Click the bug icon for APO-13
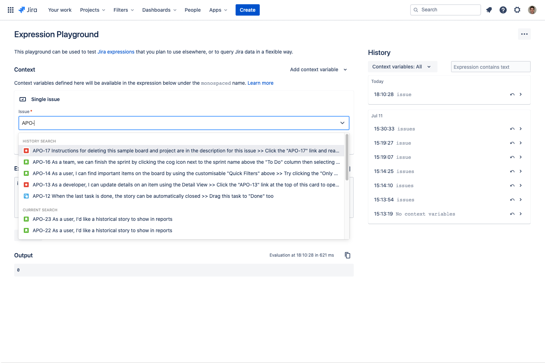Image resolution: width=545 pixels, height=363 pixels. 26,185
